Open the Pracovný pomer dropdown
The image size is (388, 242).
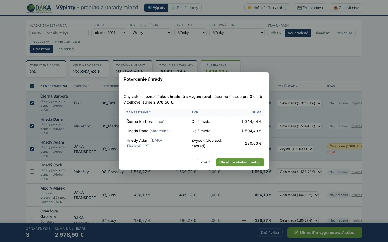pyautogui.click(x=237, y=33)
